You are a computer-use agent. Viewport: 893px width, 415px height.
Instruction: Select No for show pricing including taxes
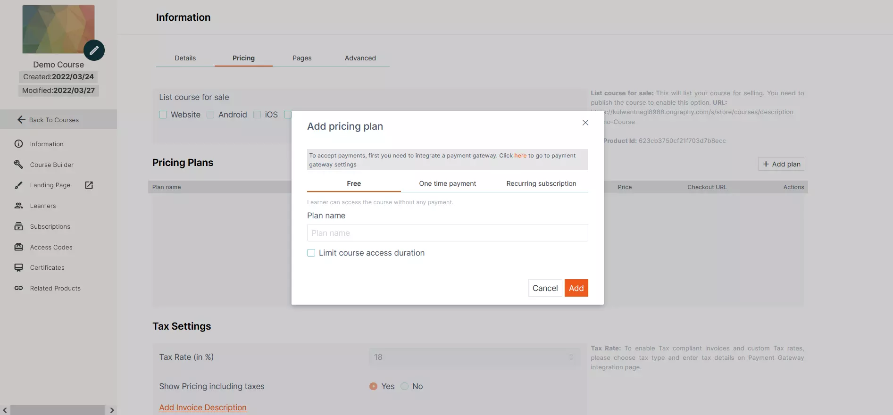pos(405,386)
